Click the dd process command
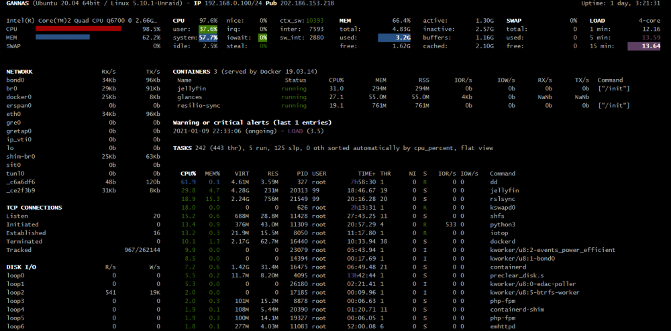This screenshot has height=331, width=671. pos(493,182)
